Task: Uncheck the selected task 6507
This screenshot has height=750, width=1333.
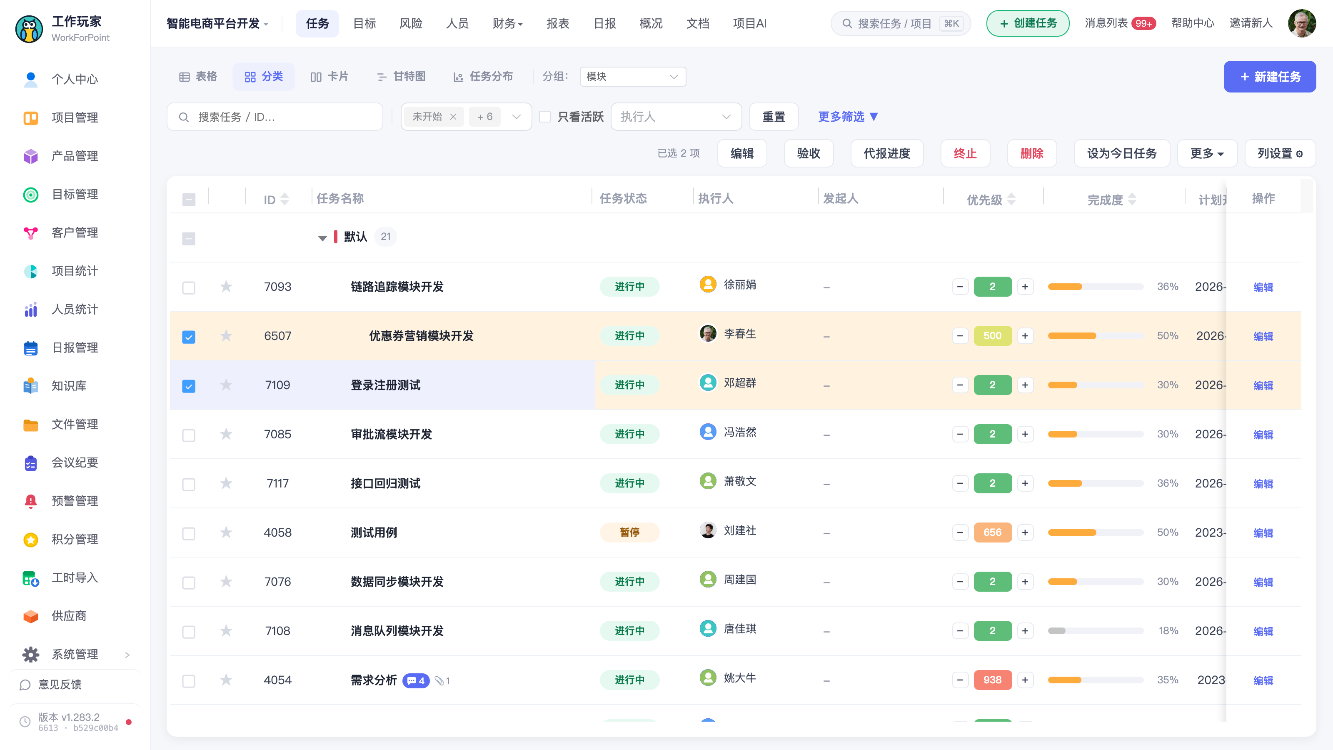Action: click(189, 336)
